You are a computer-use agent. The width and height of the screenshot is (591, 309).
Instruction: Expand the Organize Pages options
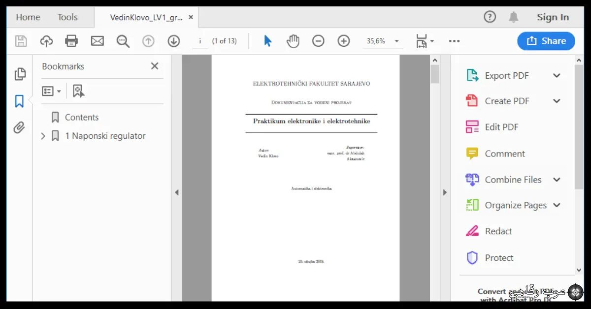(557, 205)
